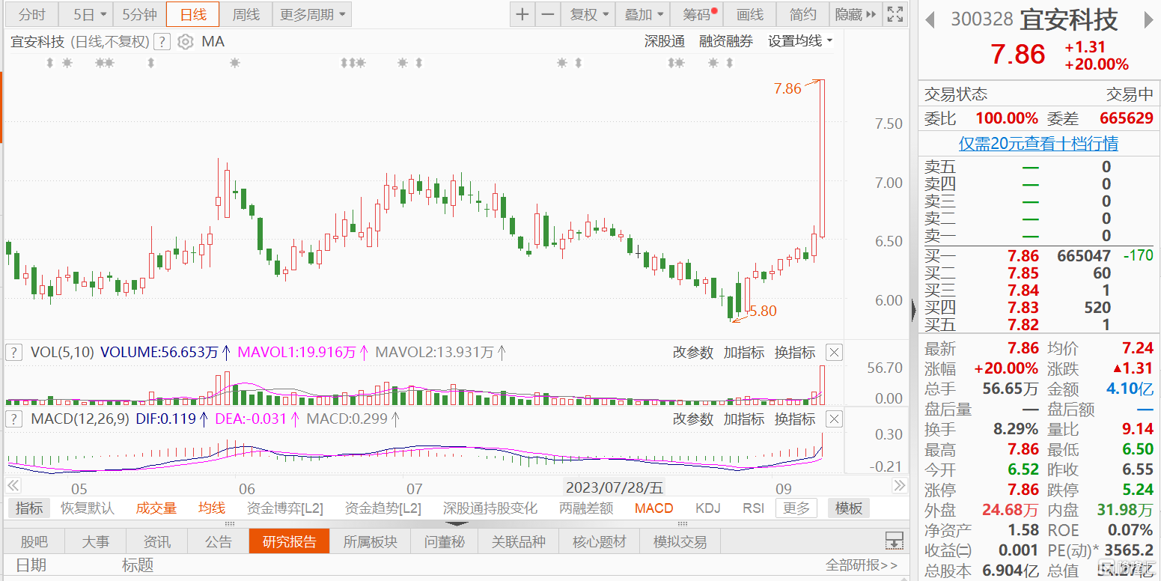Toggle the 成交量 indicator

[x=156, y=508]
